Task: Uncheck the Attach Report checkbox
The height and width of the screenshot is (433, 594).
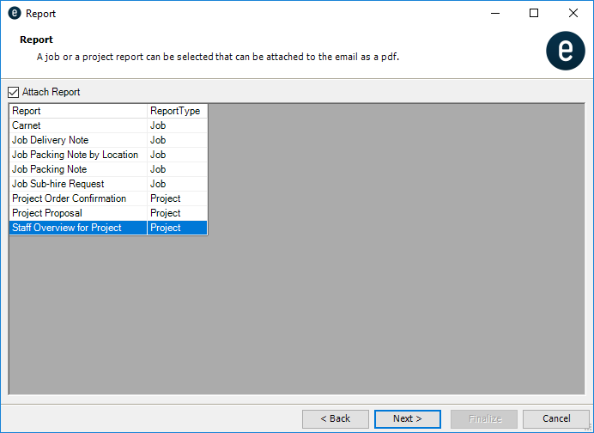Action: (x=14, y=92)
